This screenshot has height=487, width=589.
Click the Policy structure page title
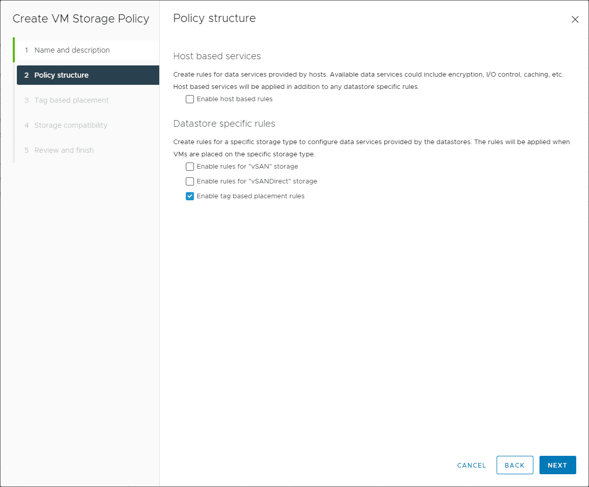(214, 18)
